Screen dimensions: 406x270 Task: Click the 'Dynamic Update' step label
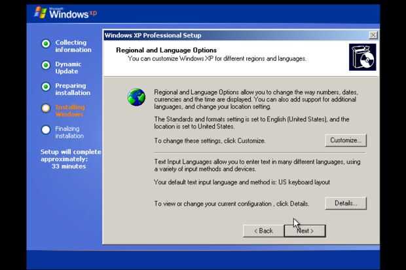(x=68, y=67)
